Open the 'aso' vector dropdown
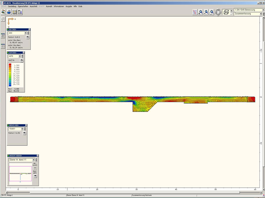Viewport: 265px width, 198px height. pyautogui.click(x=25, y=33)
